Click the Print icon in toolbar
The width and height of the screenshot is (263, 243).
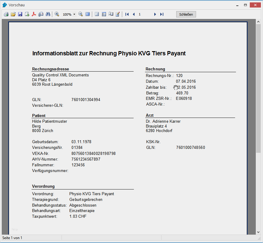point(6,14)
